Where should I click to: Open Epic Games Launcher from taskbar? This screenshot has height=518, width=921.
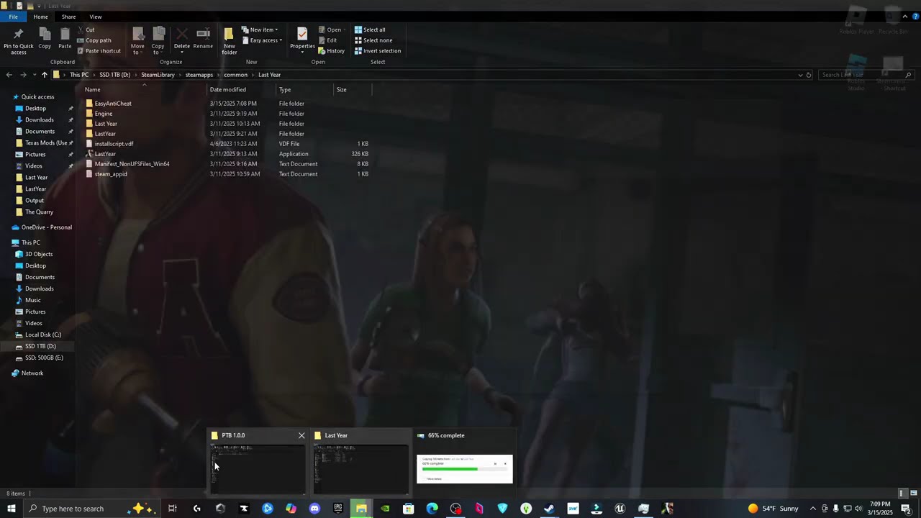coord(338,509)
